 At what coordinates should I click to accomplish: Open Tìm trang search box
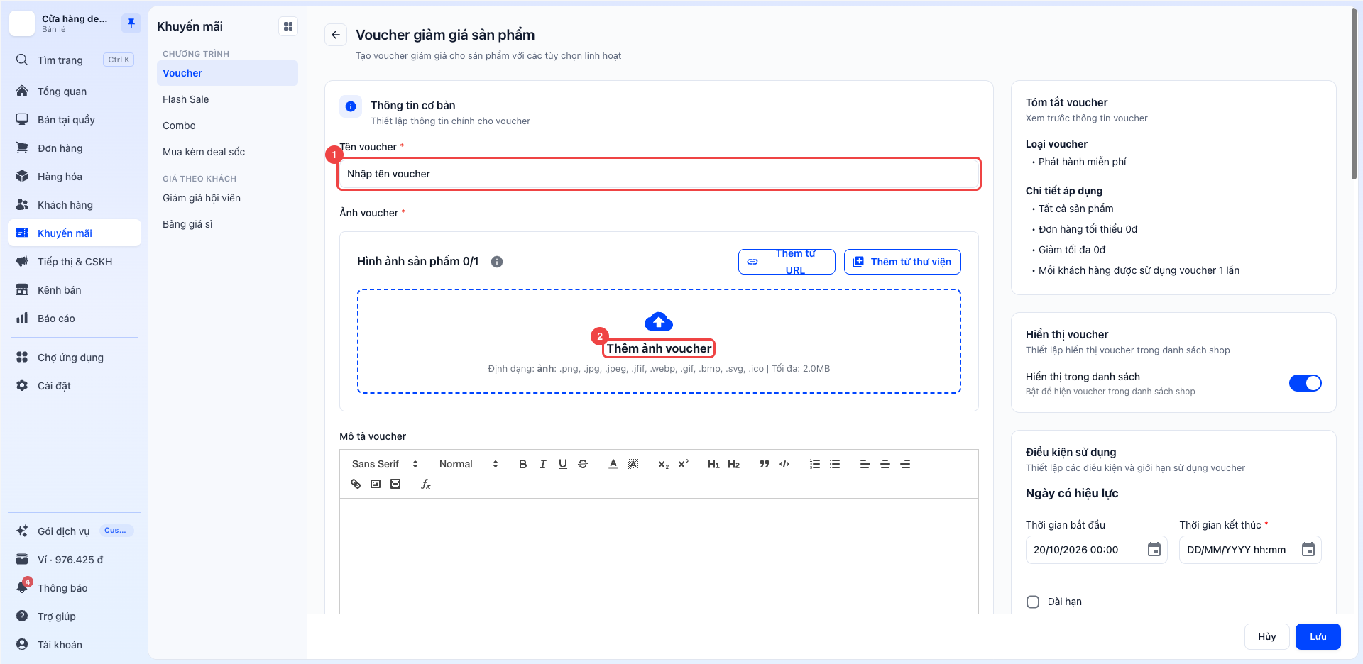coord(75,60)
